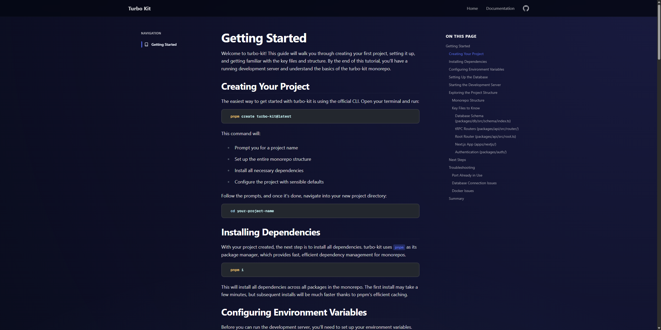Go to Exploring the Project Structure
Screen dimensions: 661x330
tap(473, 93)
